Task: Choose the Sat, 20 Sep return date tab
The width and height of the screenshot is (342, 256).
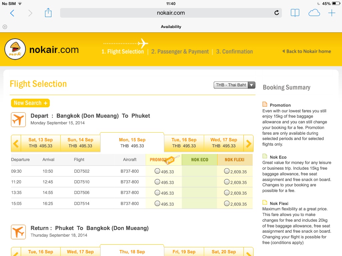Action: coord(224,252)
